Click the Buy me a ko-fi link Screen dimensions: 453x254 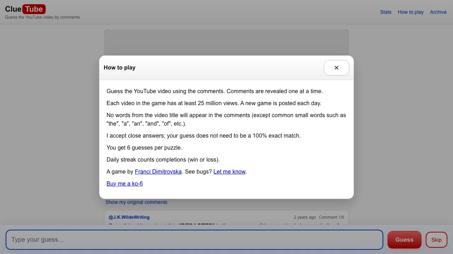(x=125, y=183)
